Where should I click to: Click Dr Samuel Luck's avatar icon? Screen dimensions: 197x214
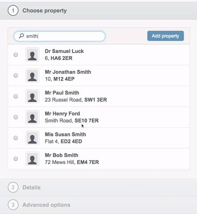pyautogui.click(x=33, y=54)
